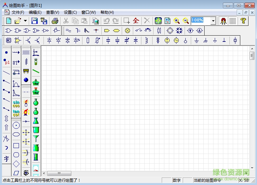Delete selection with X icon
This screenshot has height=185, width=257.
147,21
